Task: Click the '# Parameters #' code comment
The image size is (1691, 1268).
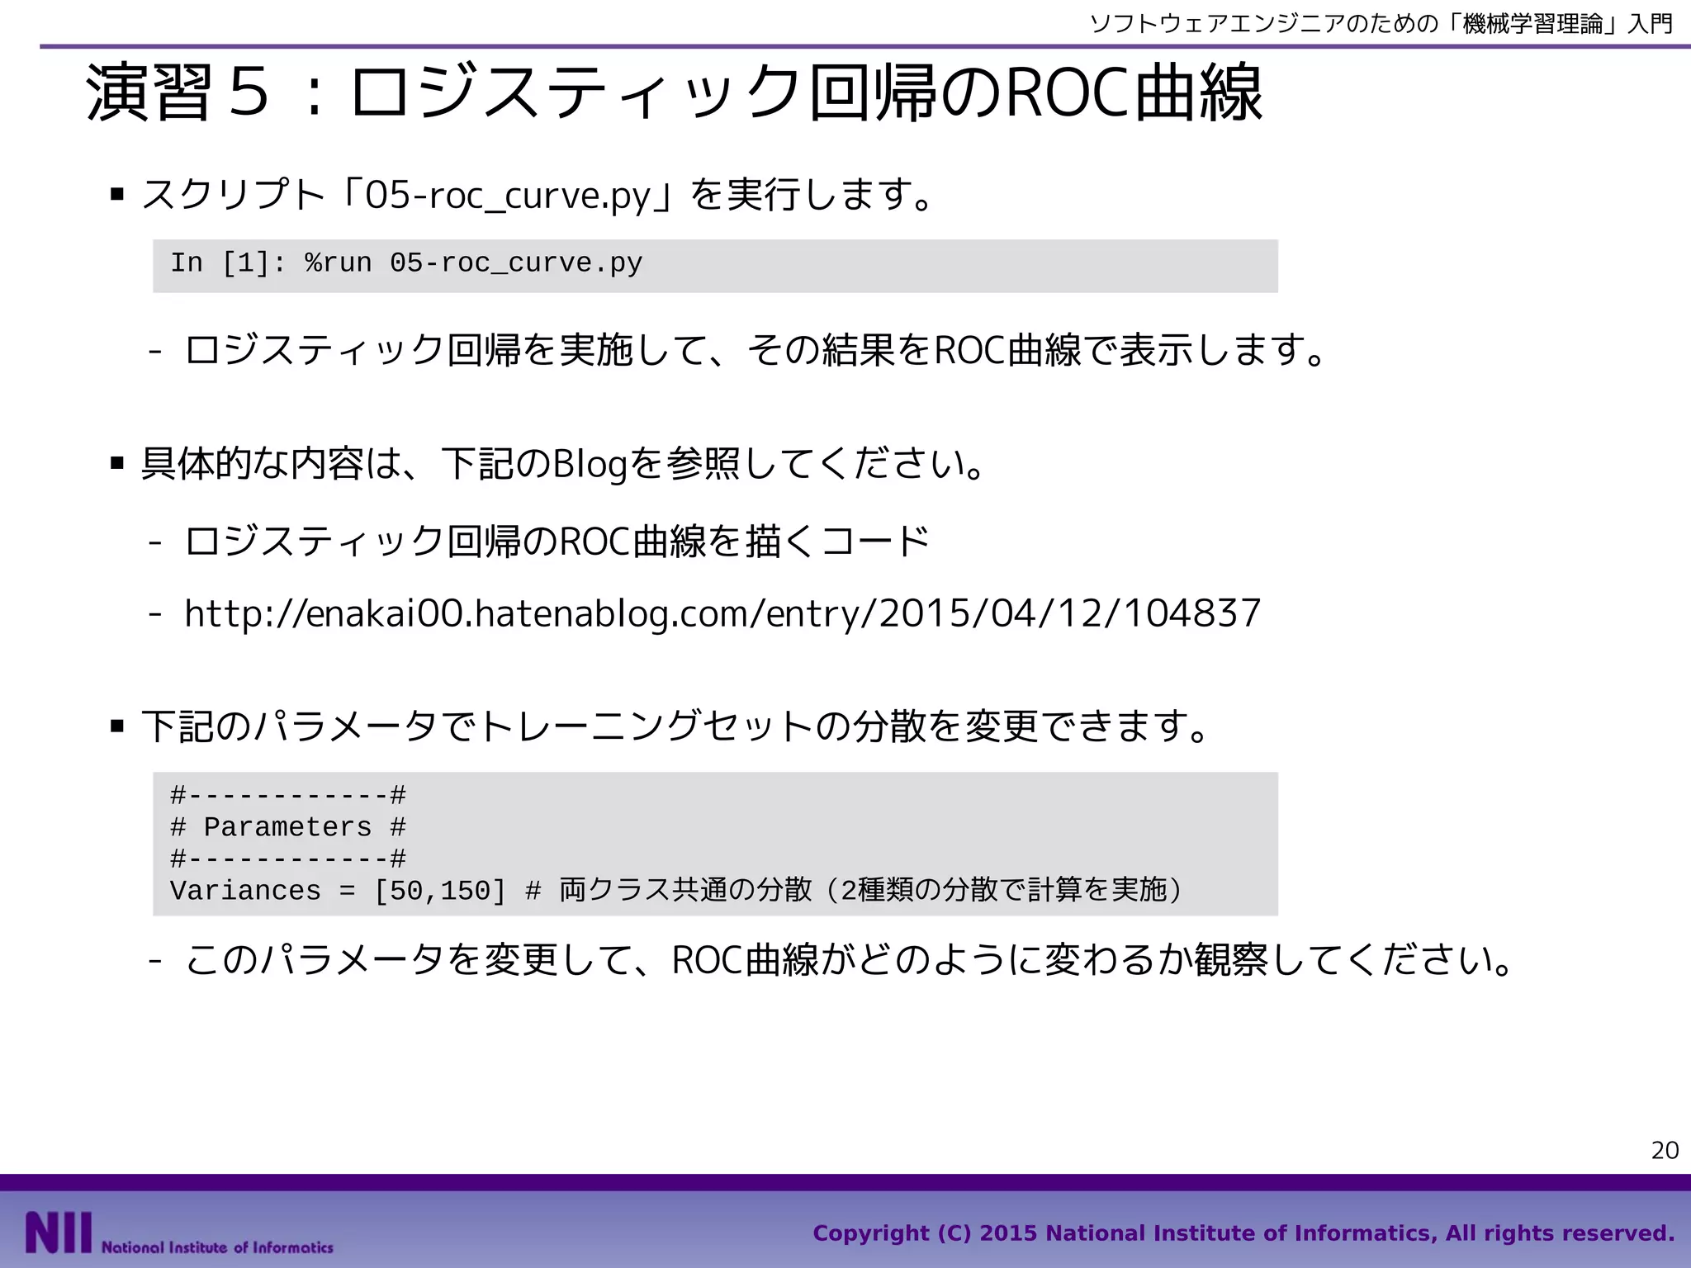Action: click(287, 827)
